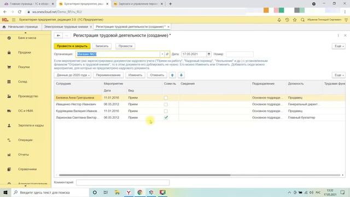Select the Регистрация трудовой деятельности tab
350x197 pixels.
click(131, 27)
